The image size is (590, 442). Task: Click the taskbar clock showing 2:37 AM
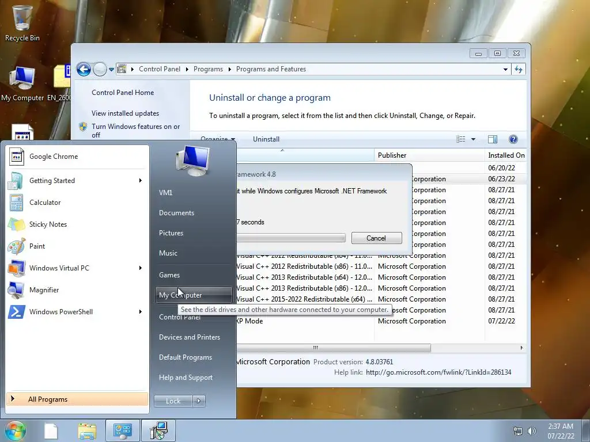coord(561,431)
